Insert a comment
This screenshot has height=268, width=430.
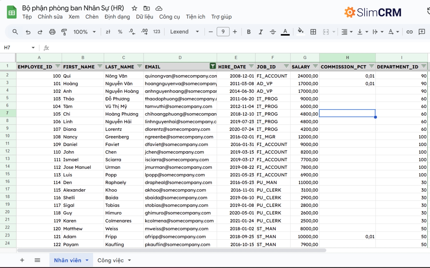(422, 32)
